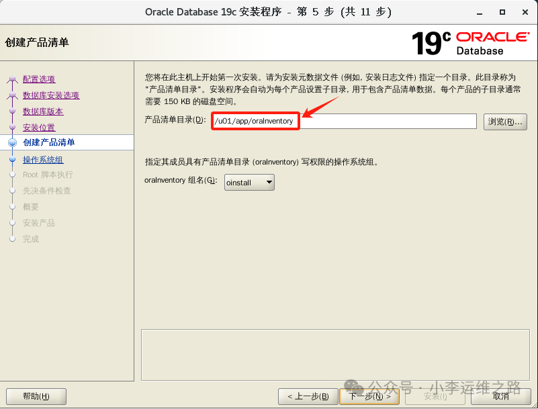
Task: Click the 数据库安装选项 step marker icon
Action: click(x=12, y=95)
